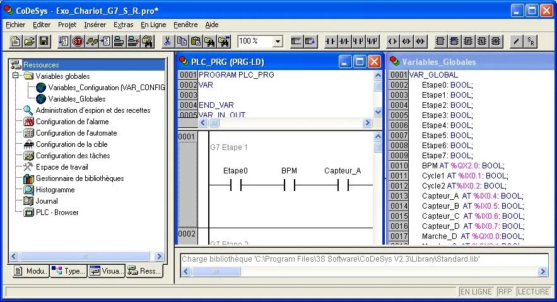The image size is (557, 302).
Task: Open the En Ligne menu
Action: coord(153,25)
